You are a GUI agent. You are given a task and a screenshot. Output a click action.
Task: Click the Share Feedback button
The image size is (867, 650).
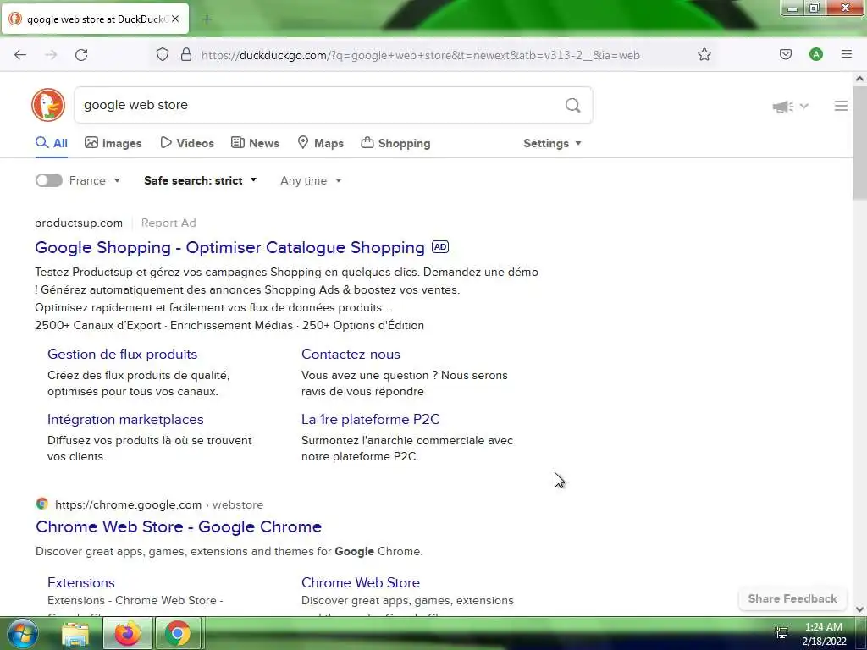coord(792,598)
